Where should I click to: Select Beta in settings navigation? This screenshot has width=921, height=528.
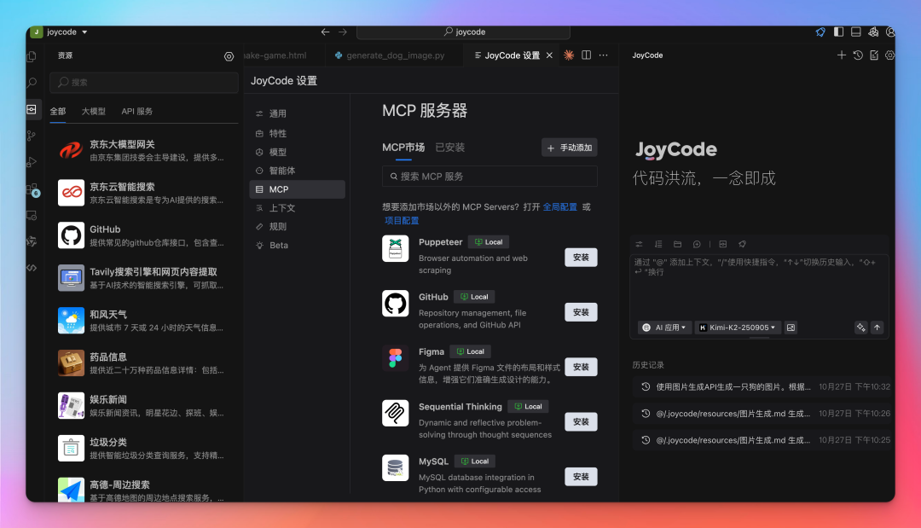click(298, 246)
